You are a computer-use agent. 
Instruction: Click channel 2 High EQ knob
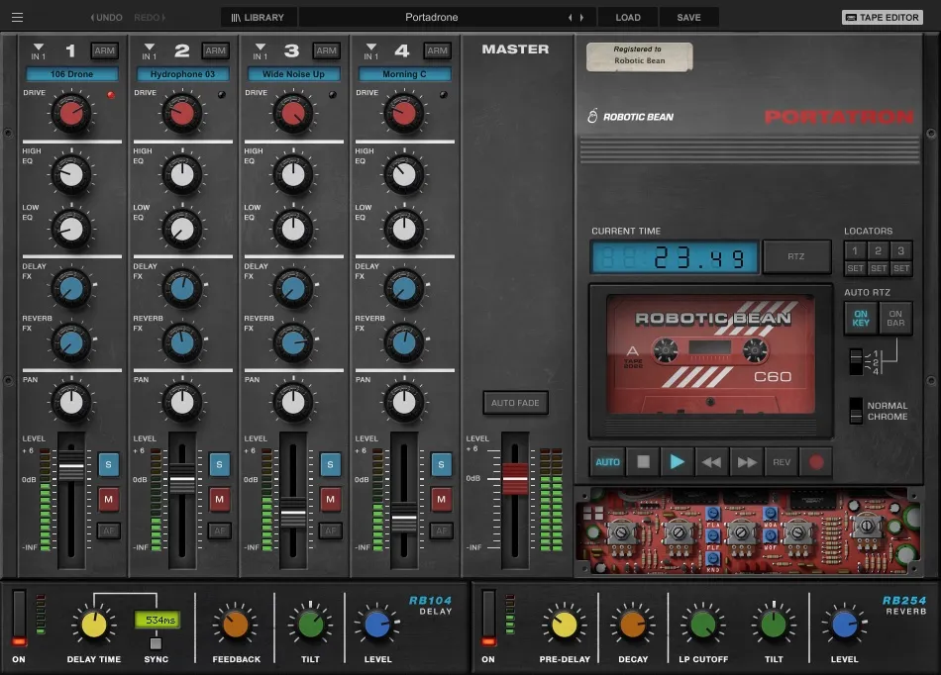pyautogui.click(x=182, y=174)
